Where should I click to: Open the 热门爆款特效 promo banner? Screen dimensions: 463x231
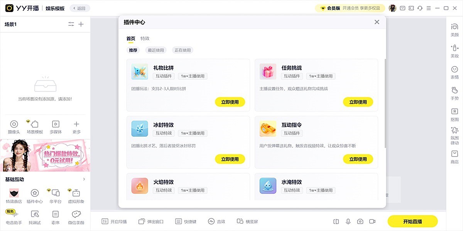45,155
